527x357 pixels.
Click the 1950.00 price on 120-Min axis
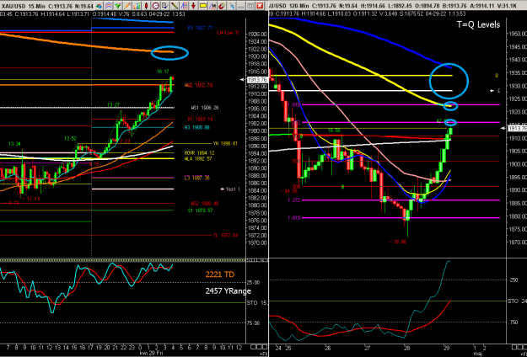click(x=516, y=34)
